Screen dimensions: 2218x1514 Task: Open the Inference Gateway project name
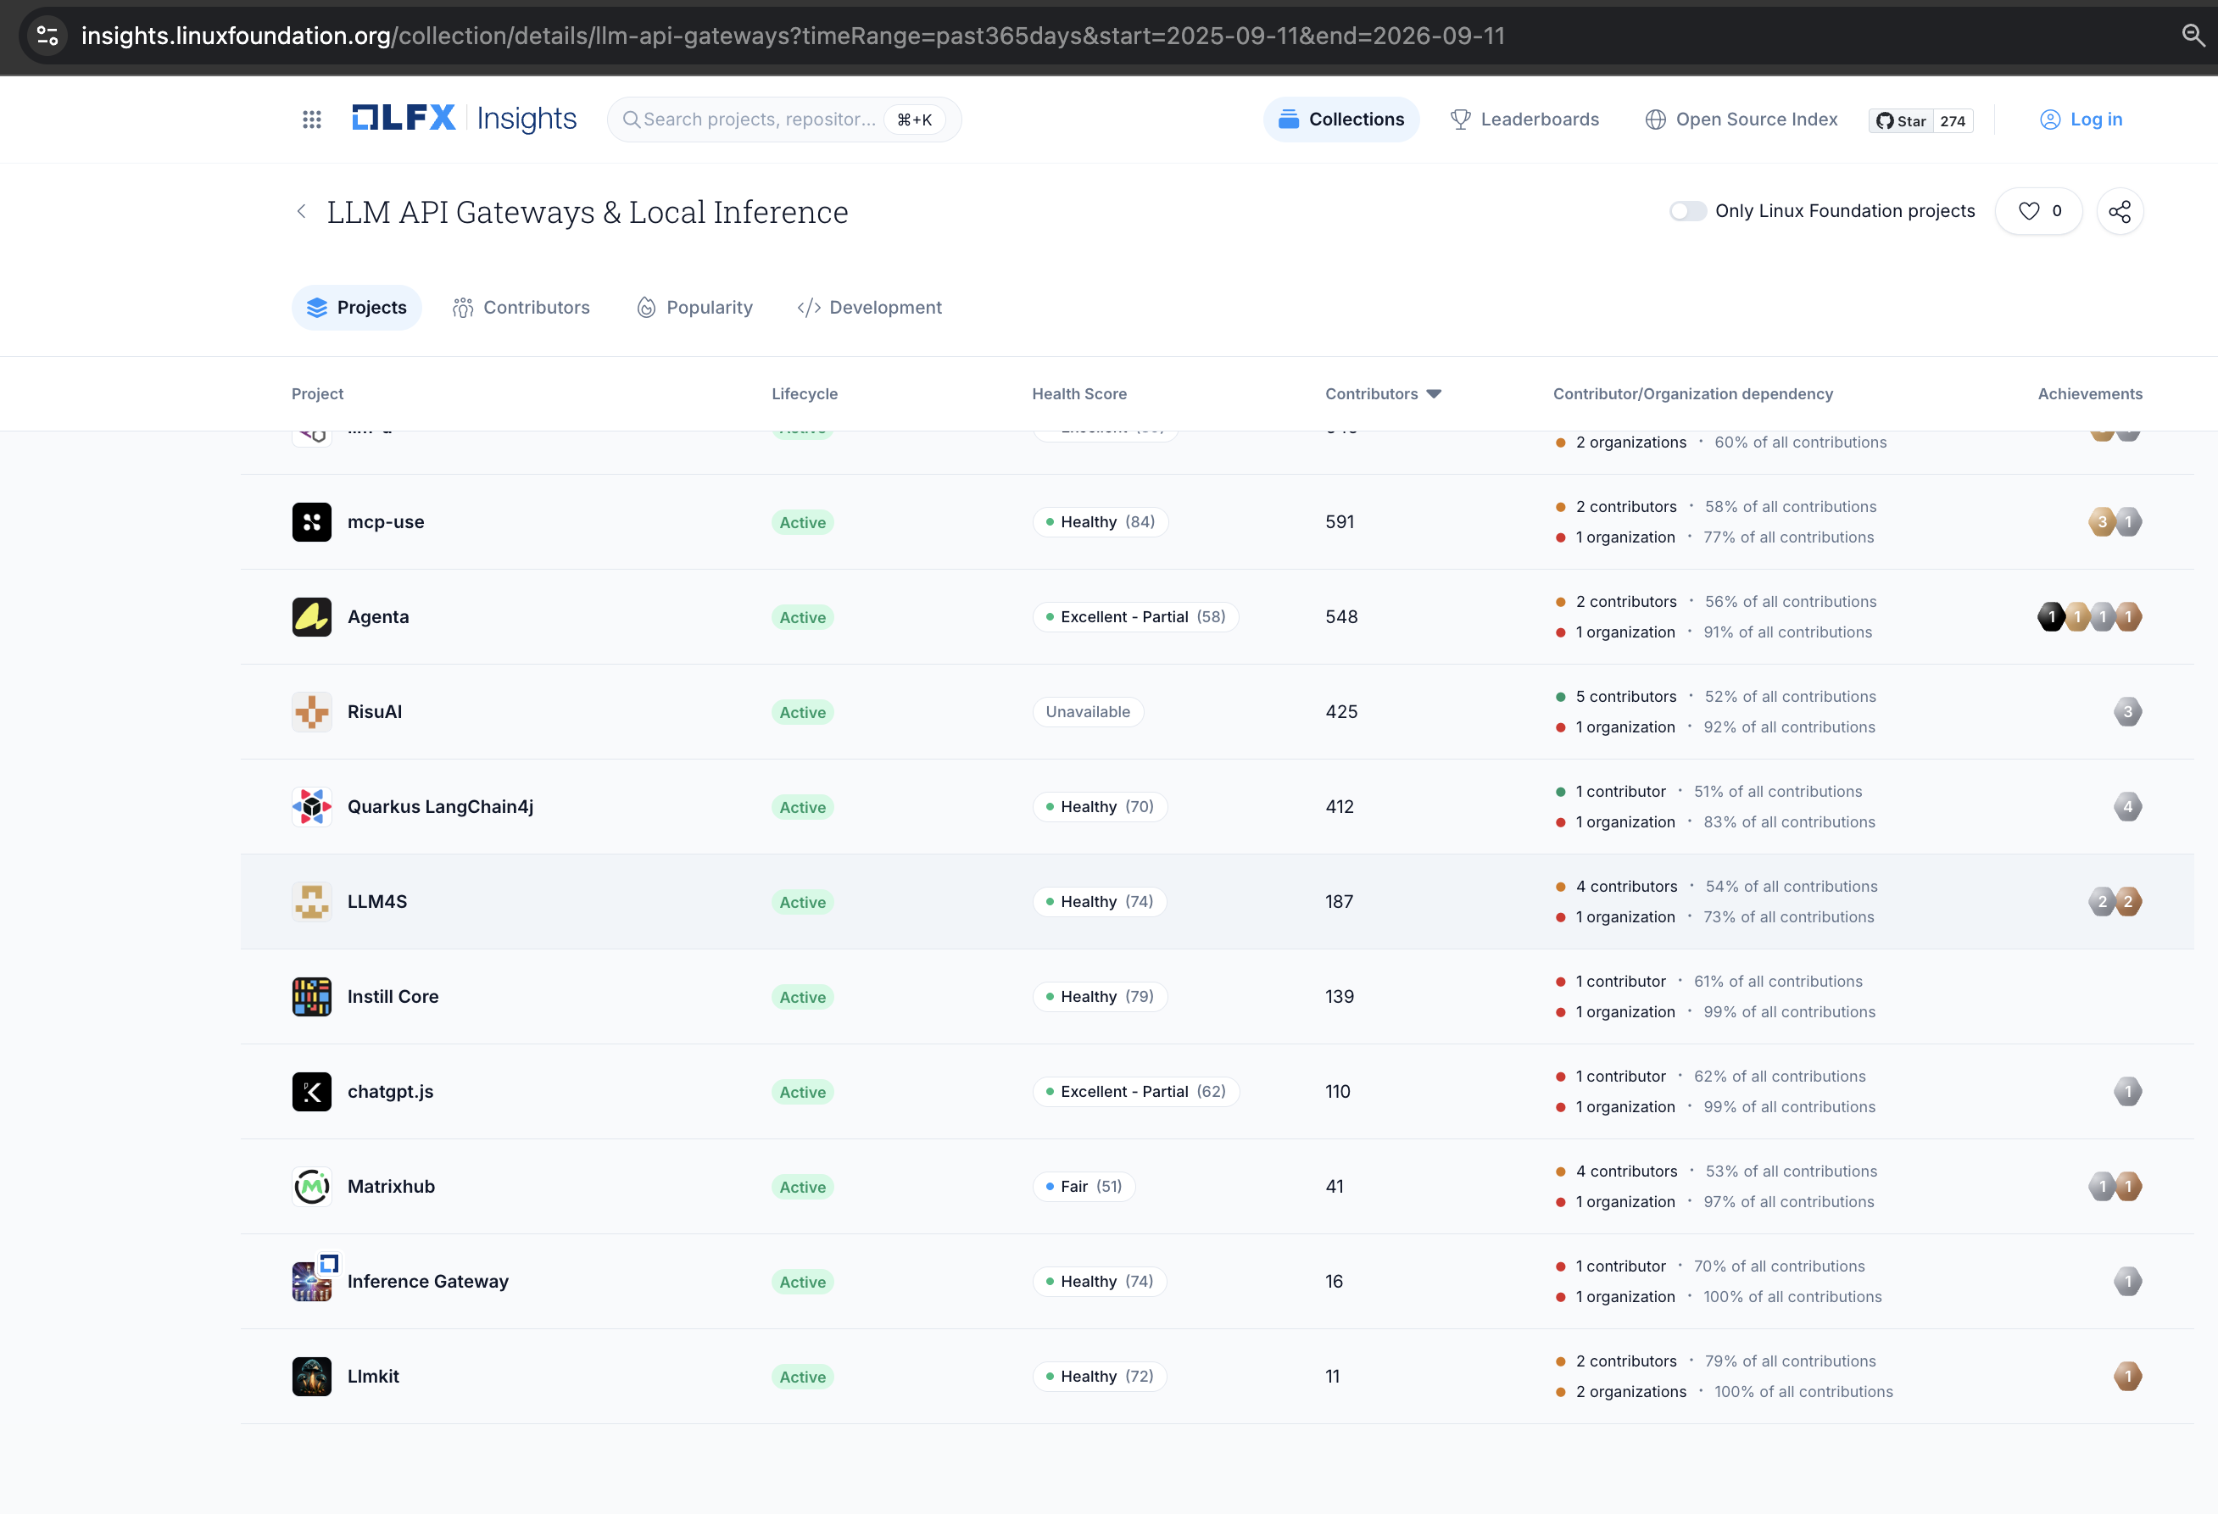(x=427, y=1281)
